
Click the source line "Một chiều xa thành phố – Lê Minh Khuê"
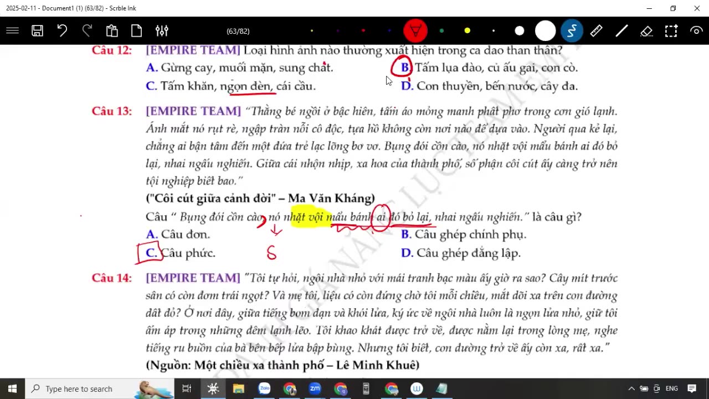click(282, 365)
